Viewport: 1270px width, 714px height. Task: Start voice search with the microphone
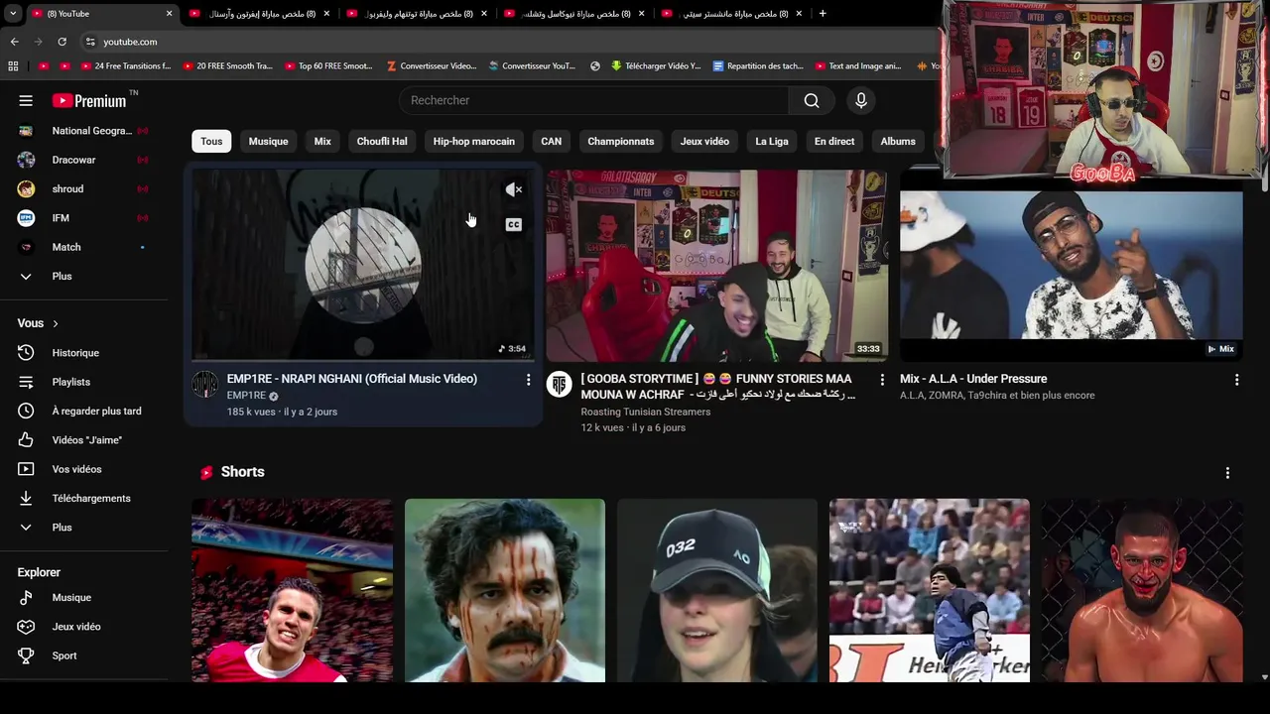click(x=861, y=100)
